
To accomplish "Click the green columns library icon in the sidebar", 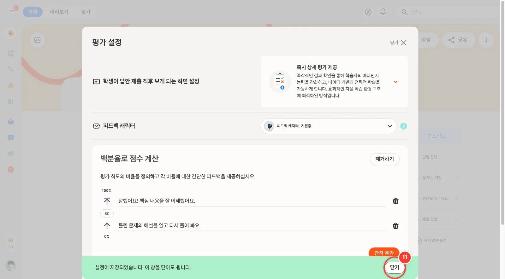I will tap(11, 101).
